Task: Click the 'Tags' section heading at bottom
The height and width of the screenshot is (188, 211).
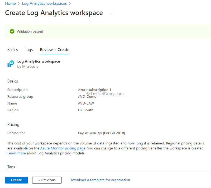Action: (x=11, y=167)
